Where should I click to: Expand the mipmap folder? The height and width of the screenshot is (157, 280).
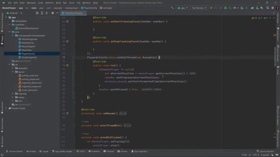[x=13, y=94]
